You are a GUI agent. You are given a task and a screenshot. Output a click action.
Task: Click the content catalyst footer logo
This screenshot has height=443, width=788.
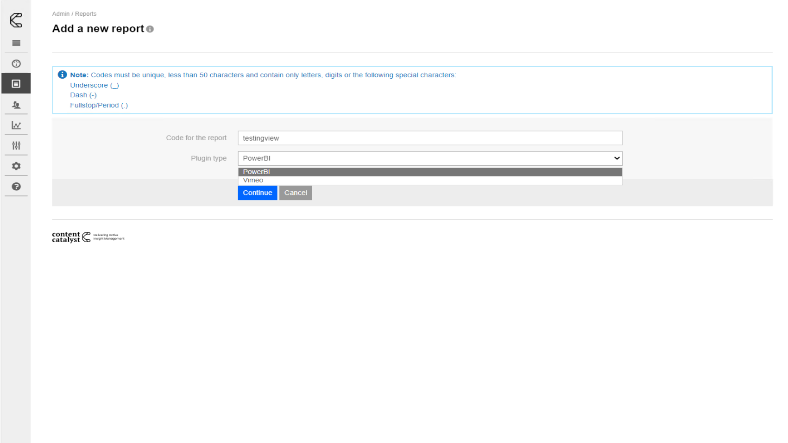tap(88, 237)
